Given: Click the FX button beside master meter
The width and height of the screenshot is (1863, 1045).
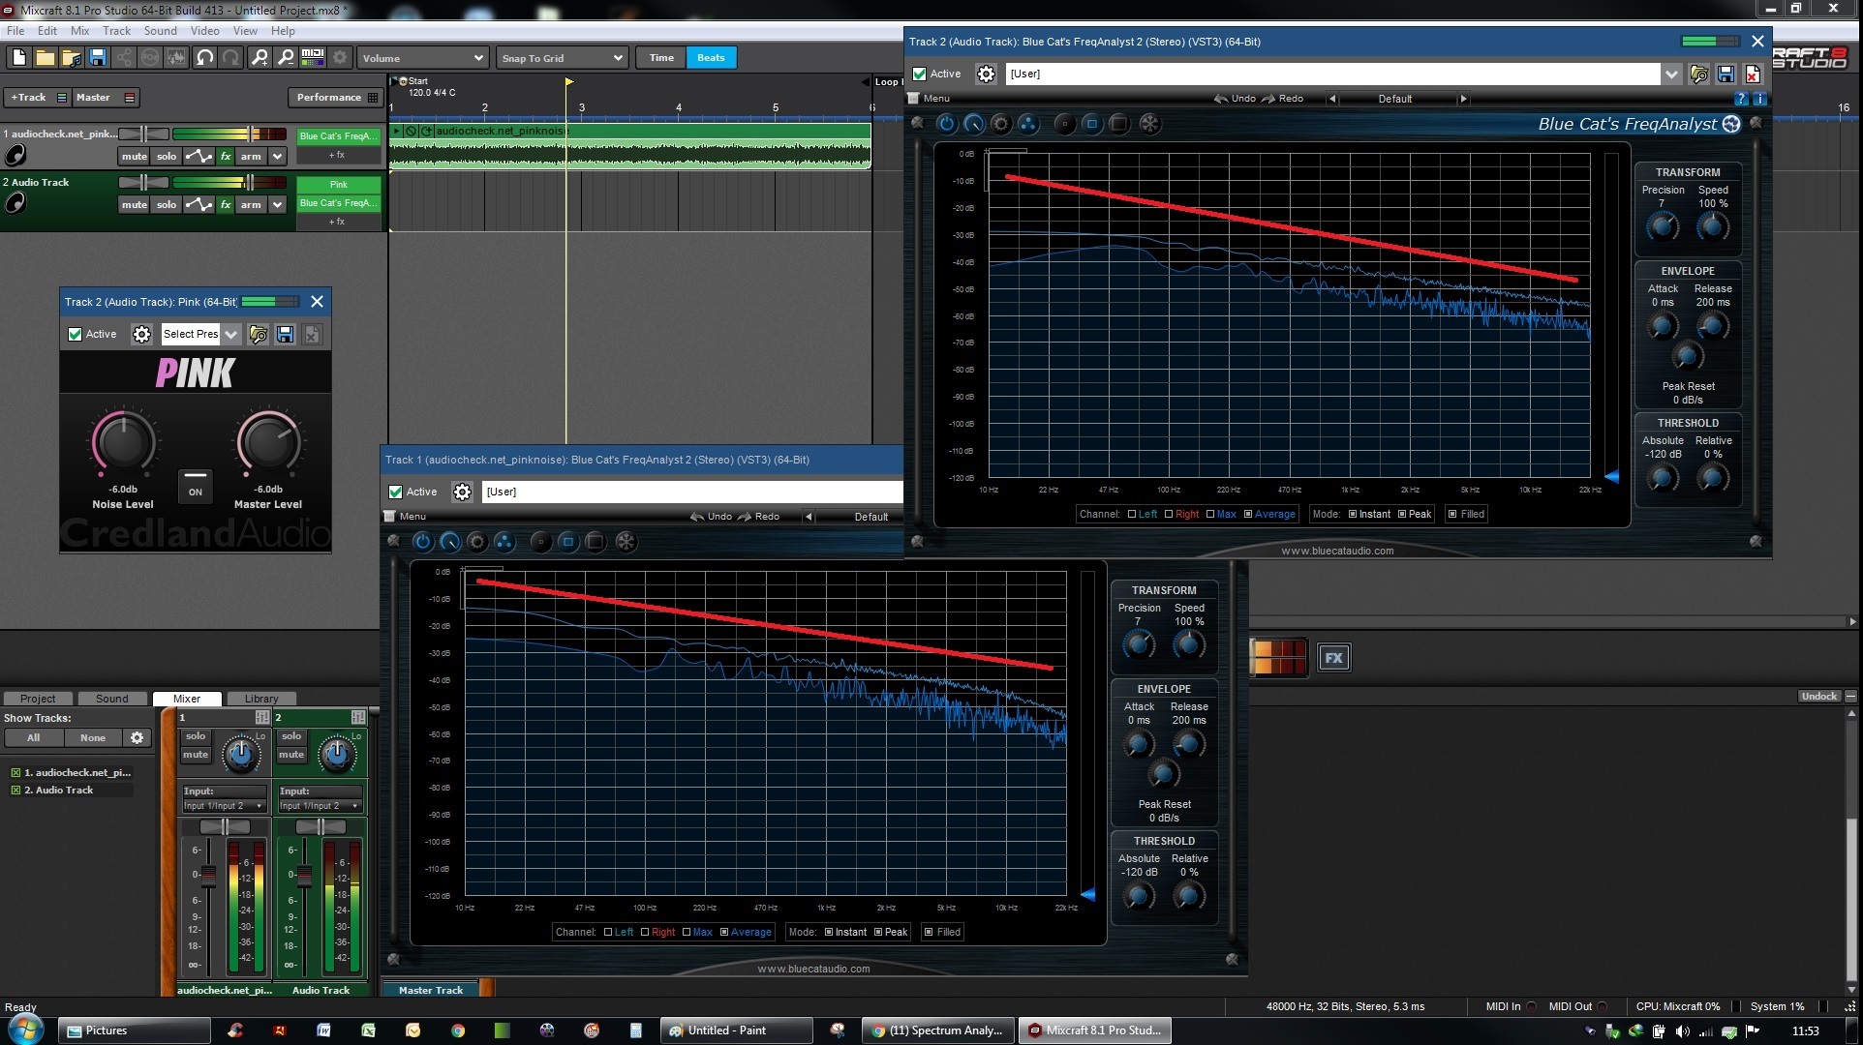Looking at the screenshot, I should (x=1333, y=658).
